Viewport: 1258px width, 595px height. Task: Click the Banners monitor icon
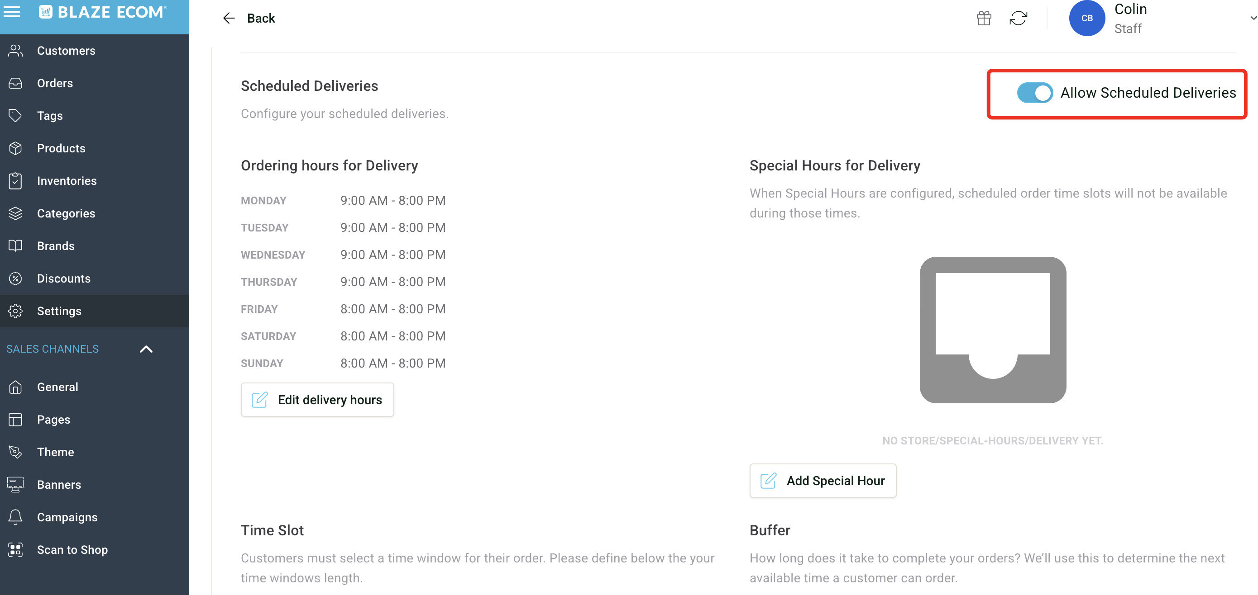pos(16,484)
